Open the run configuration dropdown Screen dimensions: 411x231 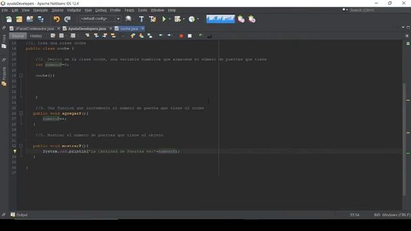pyautogui.click(x=118, y=19)
